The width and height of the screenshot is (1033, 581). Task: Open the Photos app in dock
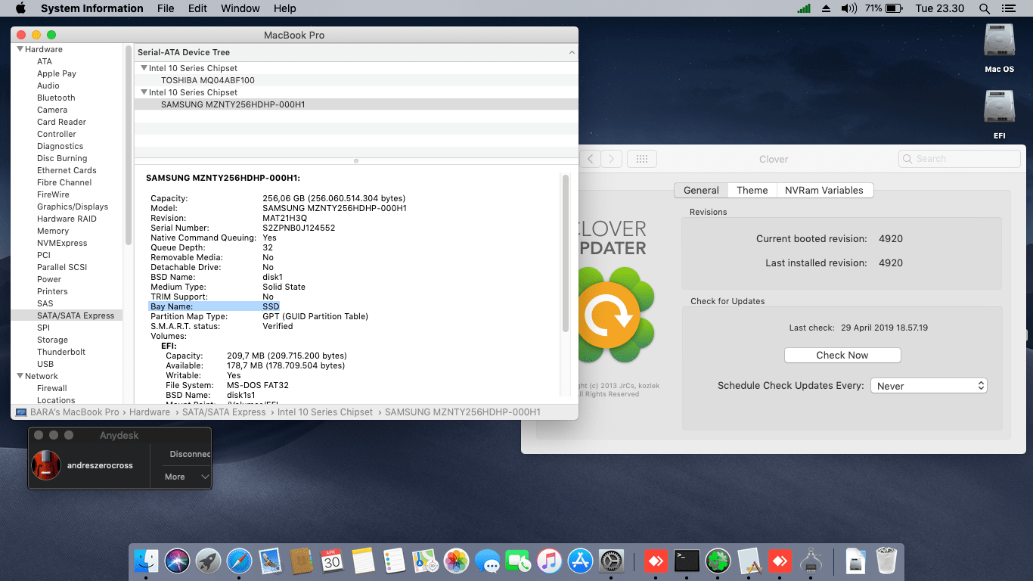456,561
